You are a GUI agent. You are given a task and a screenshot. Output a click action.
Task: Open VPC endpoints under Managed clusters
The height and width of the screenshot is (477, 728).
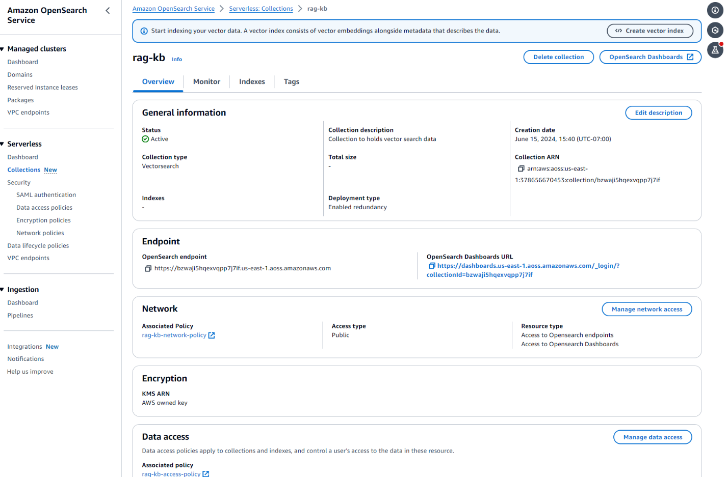pos(28,113)
